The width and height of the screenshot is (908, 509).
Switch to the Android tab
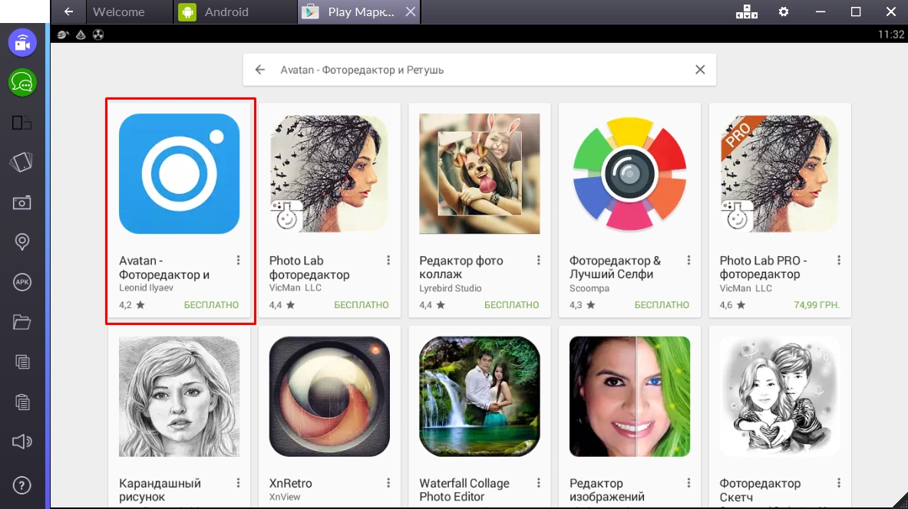point(231,12)
